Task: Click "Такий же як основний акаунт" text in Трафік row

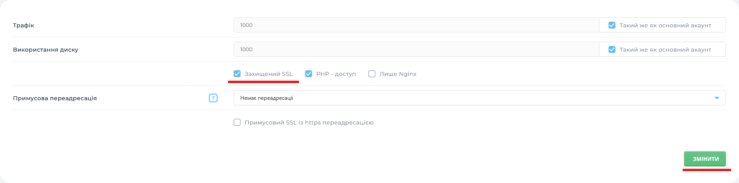Action: 665,25
